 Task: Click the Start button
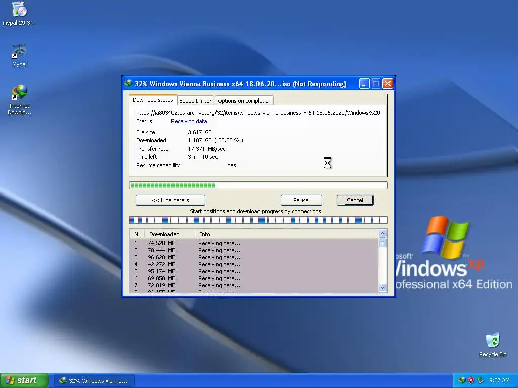tap(24, 380)
